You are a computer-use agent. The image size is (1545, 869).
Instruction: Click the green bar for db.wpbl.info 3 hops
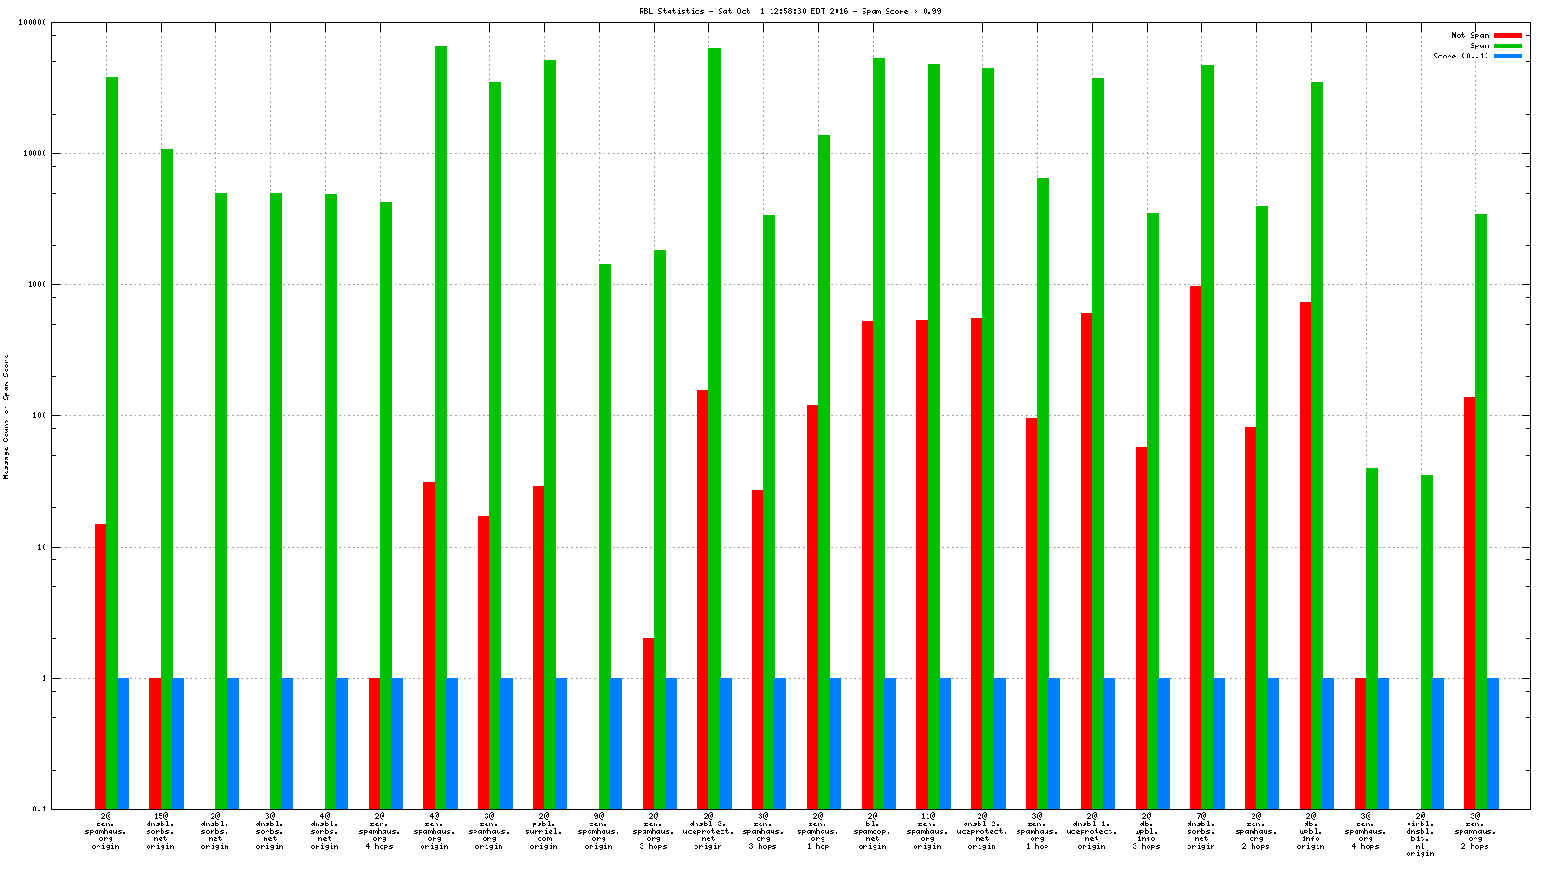pyautogui.click(x=1152, y=510)
